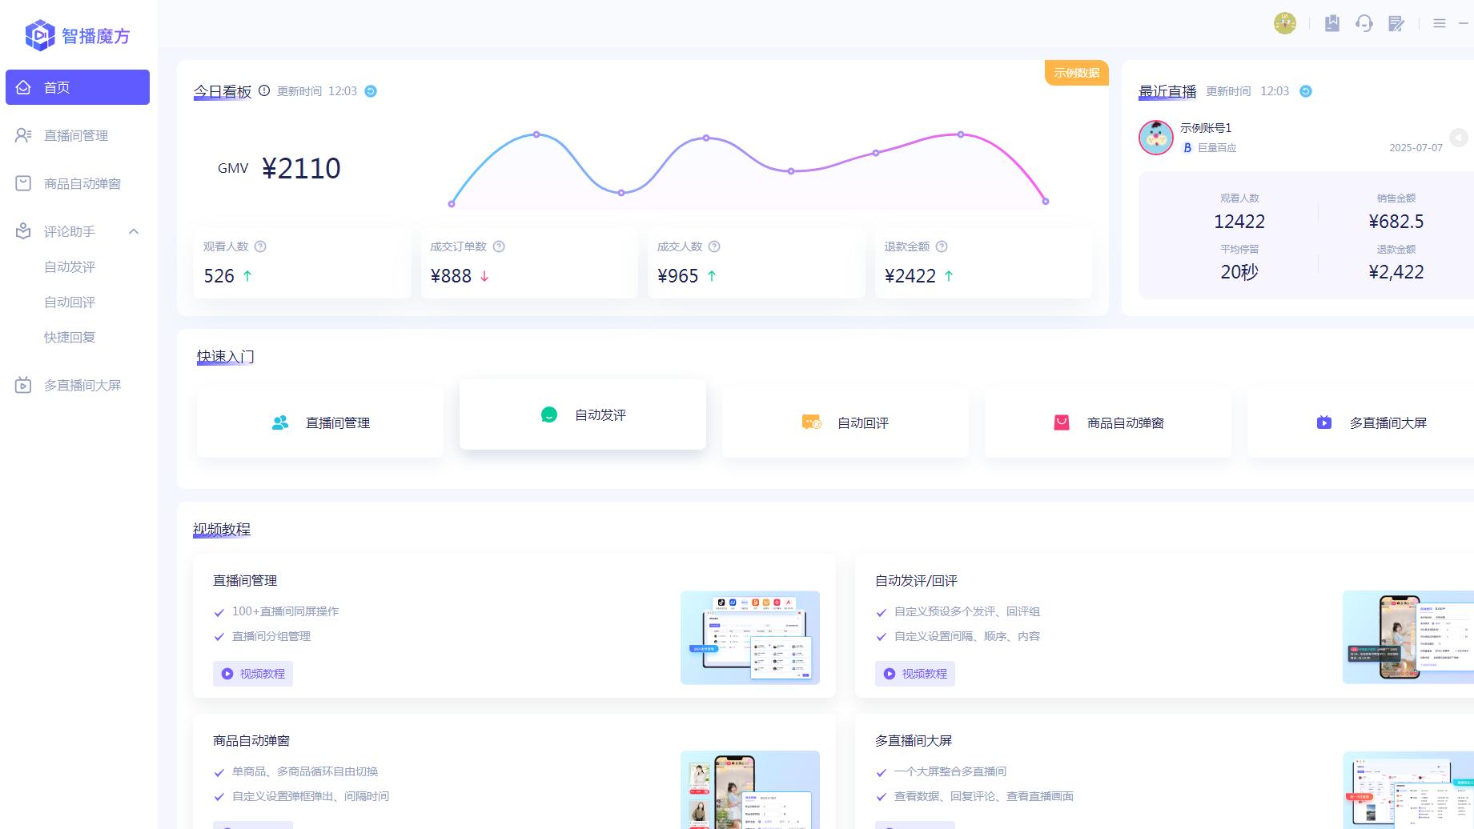Open the bookmark manual icon in the top bar
This screenshot has width=1474, height=829.
coord(1332,23)
